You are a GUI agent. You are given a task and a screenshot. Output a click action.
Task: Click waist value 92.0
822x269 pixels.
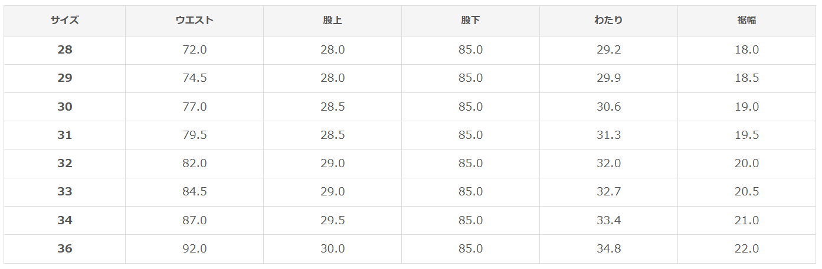coord(195,249)
